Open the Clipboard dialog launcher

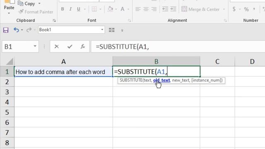54,20
